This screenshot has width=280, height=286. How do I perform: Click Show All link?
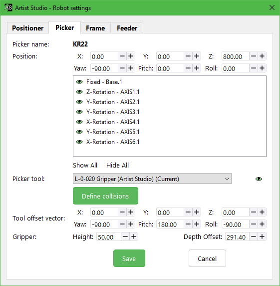click(85, 165)
